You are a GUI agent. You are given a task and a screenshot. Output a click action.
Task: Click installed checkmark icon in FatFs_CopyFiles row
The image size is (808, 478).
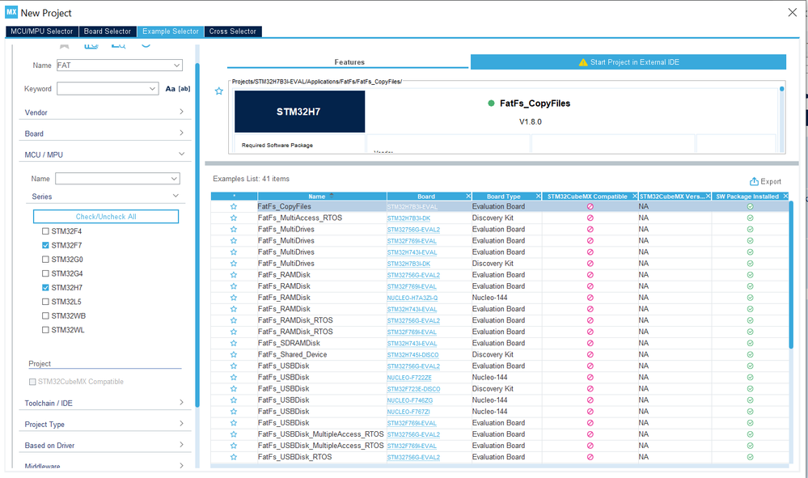click(x=751, y=206)
